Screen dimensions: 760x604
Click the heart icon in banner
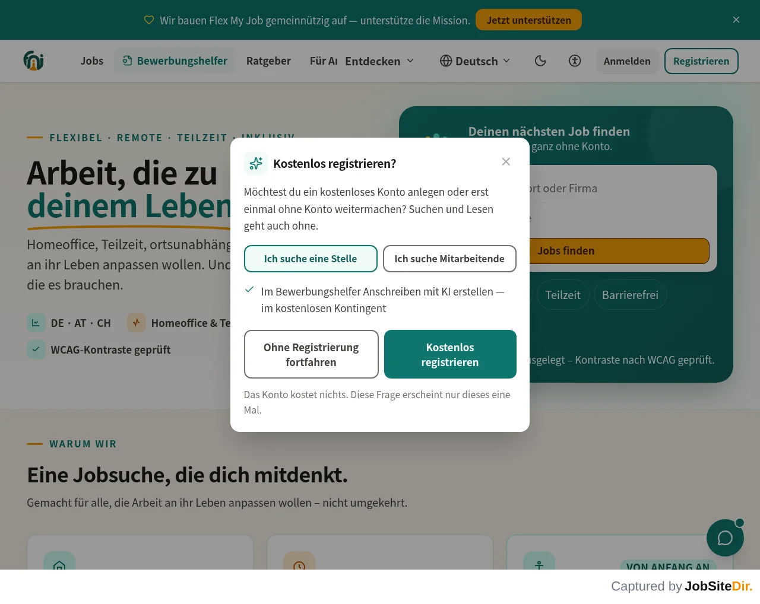pyautogui.click(x=149, y=20)
